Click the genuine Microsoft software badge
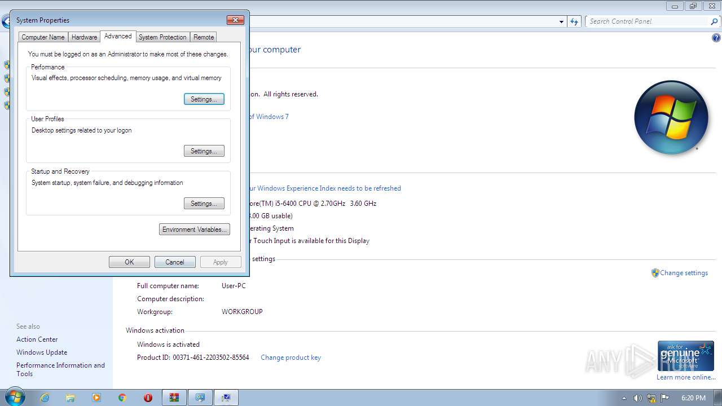 [x=685, y=356]
